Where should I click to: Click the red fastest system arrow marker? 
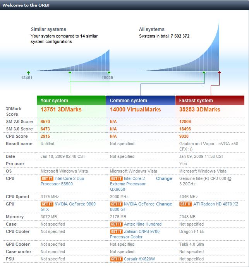tap(220, 72)
